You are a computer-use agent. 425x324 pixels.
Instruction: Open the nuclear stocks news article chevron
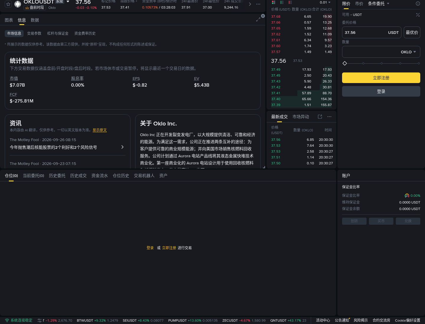click(x=122, y=147)
